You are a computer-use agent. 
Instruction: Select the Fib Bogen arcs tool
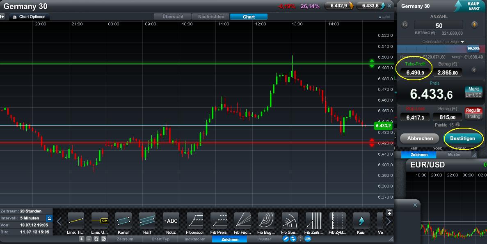click(266, 220)
